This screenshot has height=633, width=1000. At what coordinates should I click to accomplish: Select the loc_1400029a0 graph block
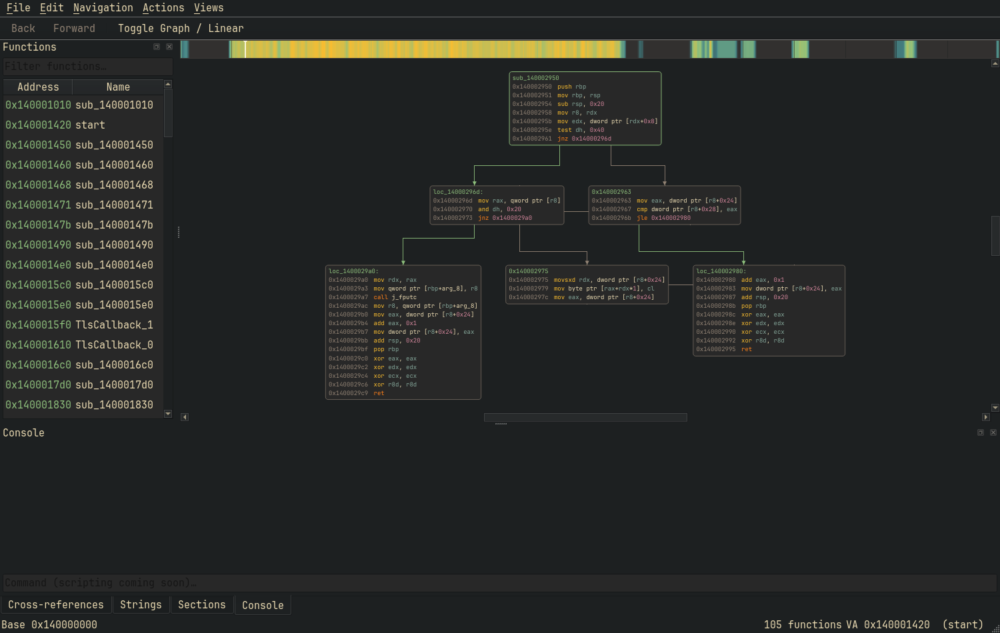(403, 332)
